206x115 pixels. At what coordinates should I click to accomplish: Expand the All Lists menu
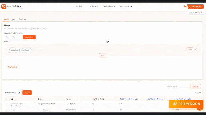point(94,7)
